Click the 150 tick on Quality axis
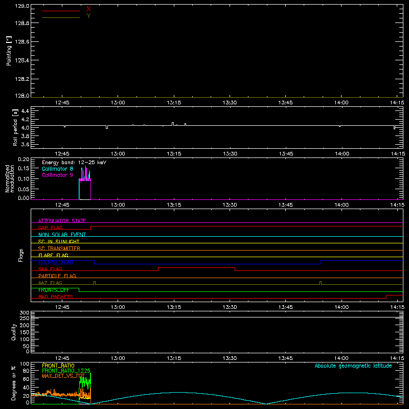Screen dimensions: 409x409 coord(24,332)
